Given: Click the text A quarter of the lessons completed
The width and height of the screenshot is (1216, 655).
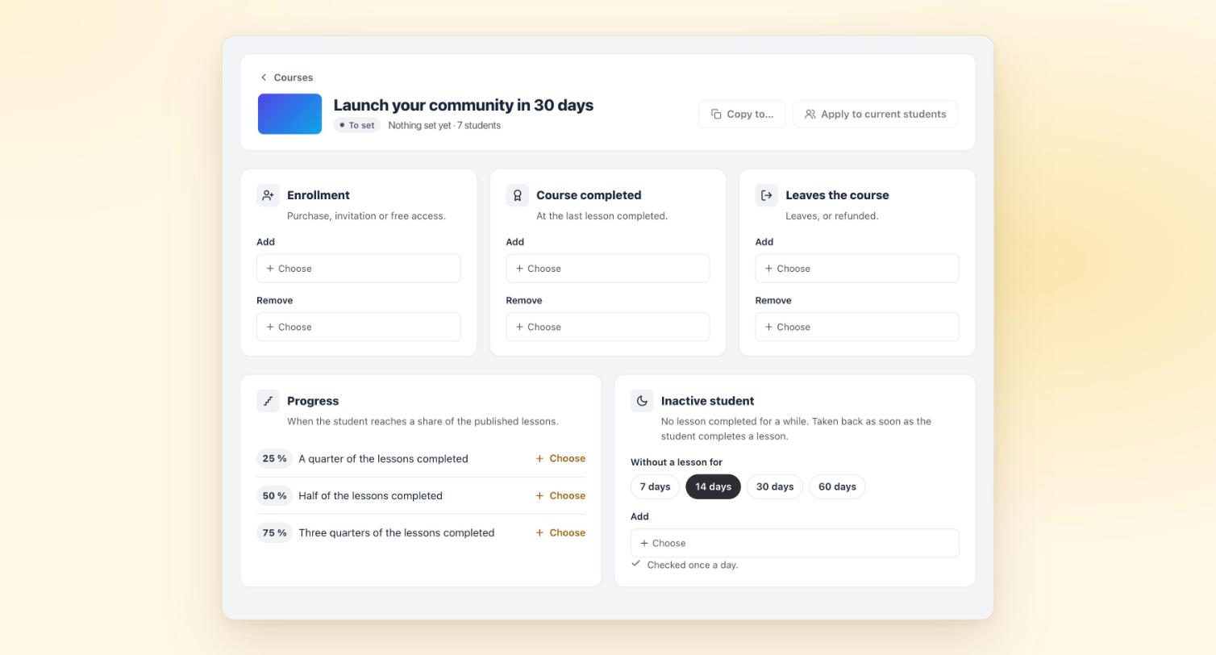Looking at the screenshot, I should point(383,459).
